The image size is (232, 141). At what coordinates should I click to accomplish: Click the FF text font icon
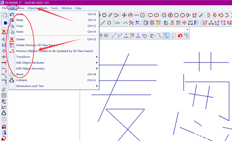point(196,23)
